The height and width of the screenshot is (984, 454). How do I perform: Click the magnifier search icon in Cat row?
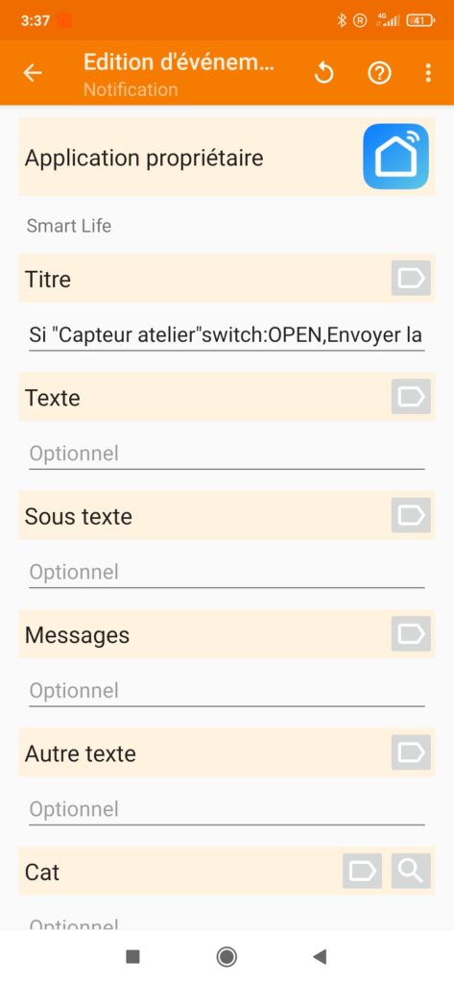411,871
